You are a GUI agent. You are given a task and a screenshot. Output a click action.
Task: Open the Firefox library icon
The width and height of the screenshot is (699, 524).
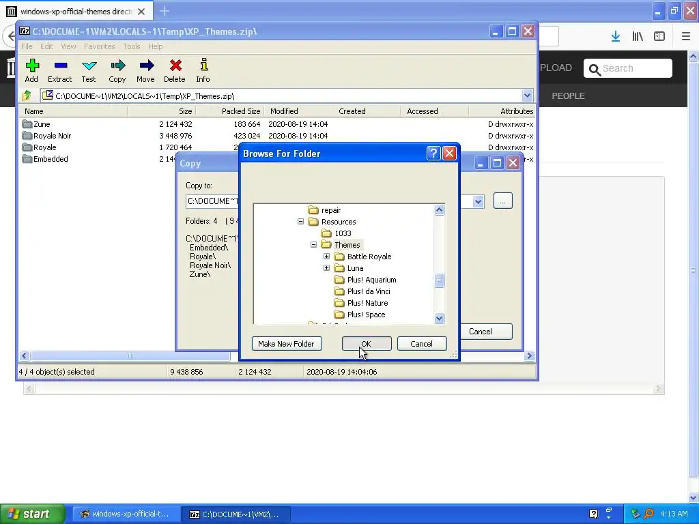[638, 37]
